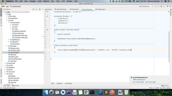This screenshot has height=96, width=172.
Task: Click the countries() breadcrumb at editor bottom
Action: pyautogui.click(x=68, y=83)
